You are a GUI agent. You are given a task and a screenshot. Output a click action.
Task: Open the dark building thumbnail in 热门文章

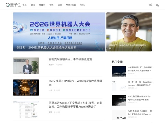[x=119, y=71]
